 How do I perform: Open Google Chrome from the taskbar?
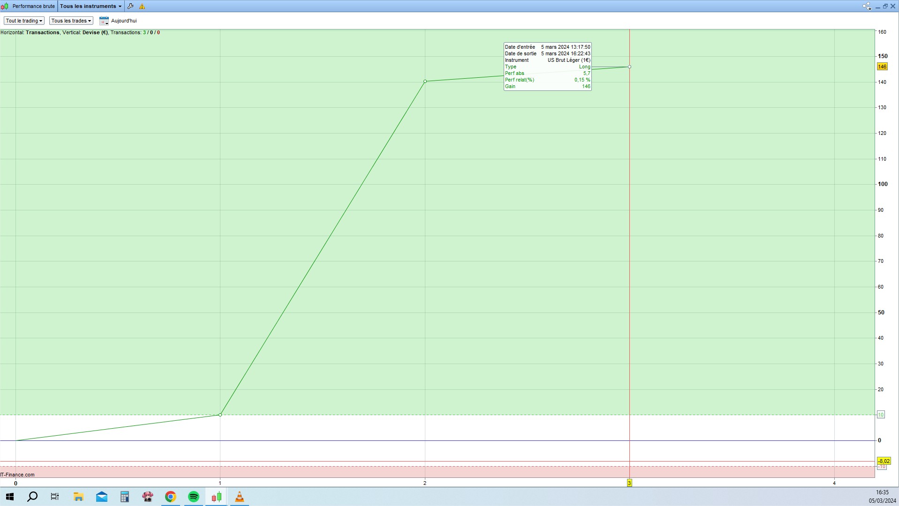pyautogui.click(x=170, y=497)
